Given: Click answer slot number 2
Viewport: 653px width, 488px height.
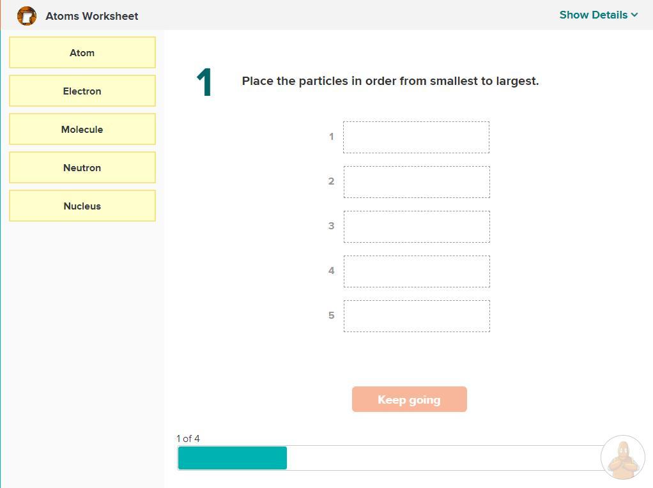Looking at the screenshot, I should point(416,182).
